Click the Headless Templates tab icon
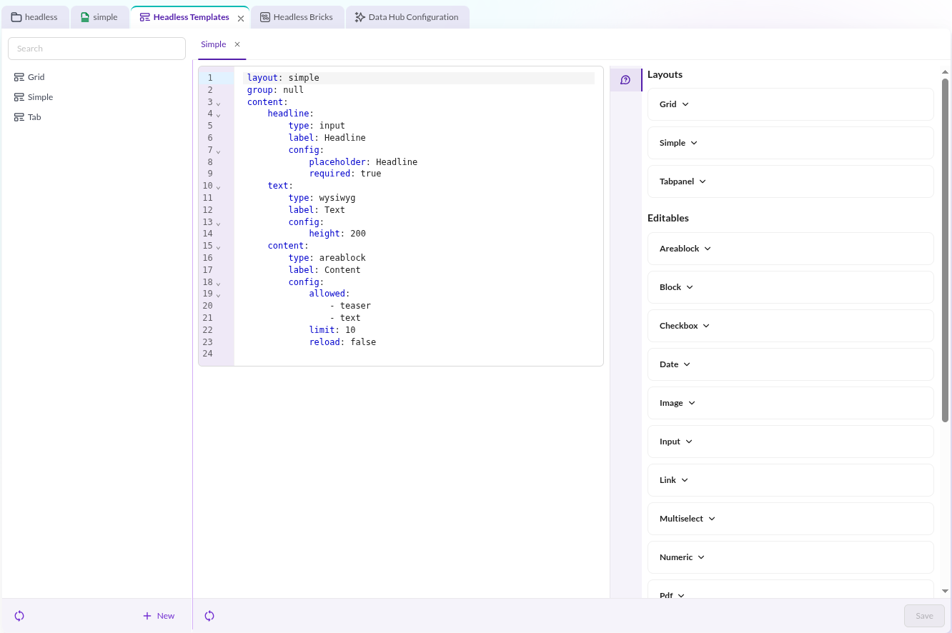The width and height of the screenshot is (952, 633). coord(144,17)
